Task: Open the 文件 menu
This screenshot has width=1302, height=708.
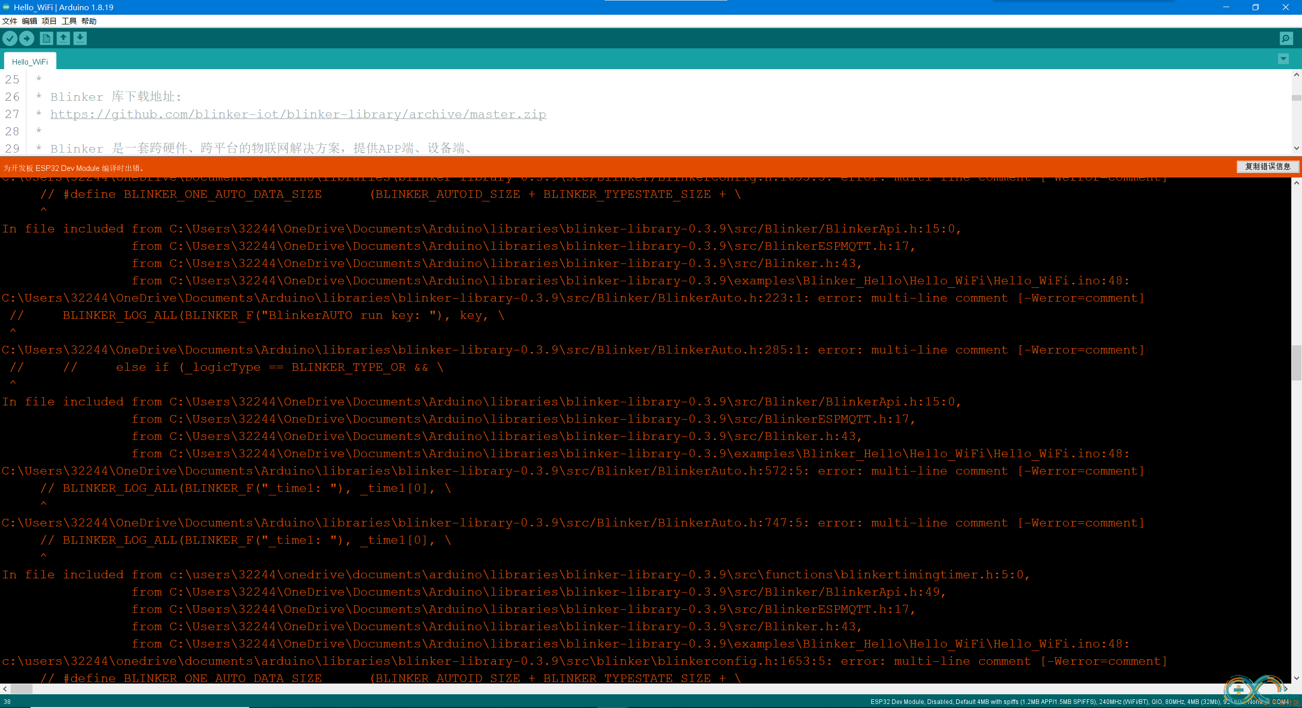Action: [x=10, y=21]
